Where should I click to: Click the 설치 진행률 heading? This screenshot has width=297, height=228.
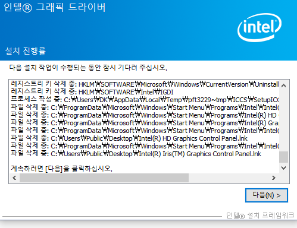point(25,51)
